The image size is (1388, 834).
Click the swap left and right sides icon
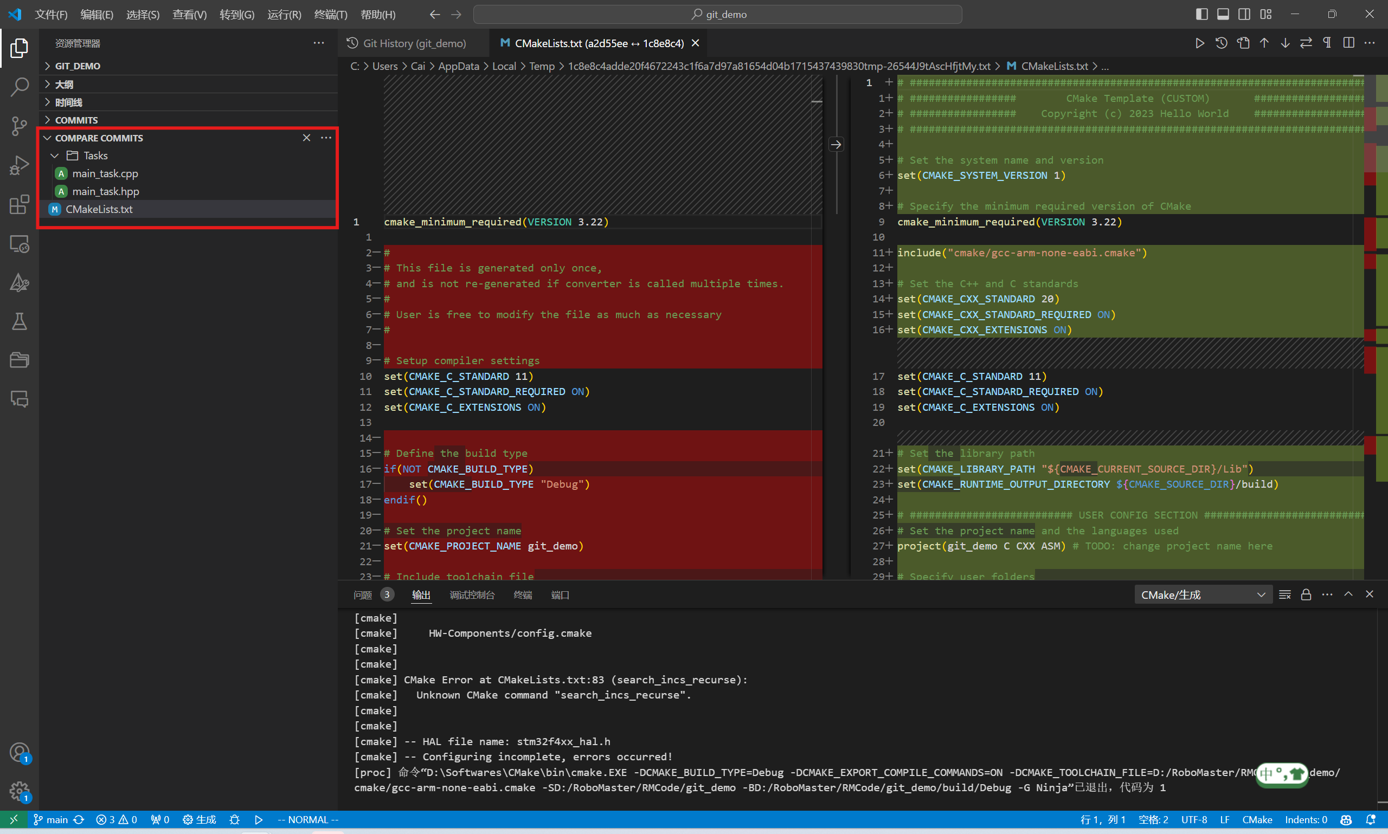(1306, 43)
